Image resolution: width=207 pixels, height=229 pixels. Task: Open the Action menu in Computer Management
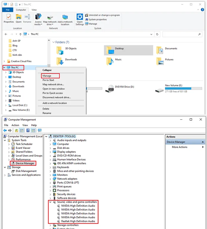coord(15,125)
